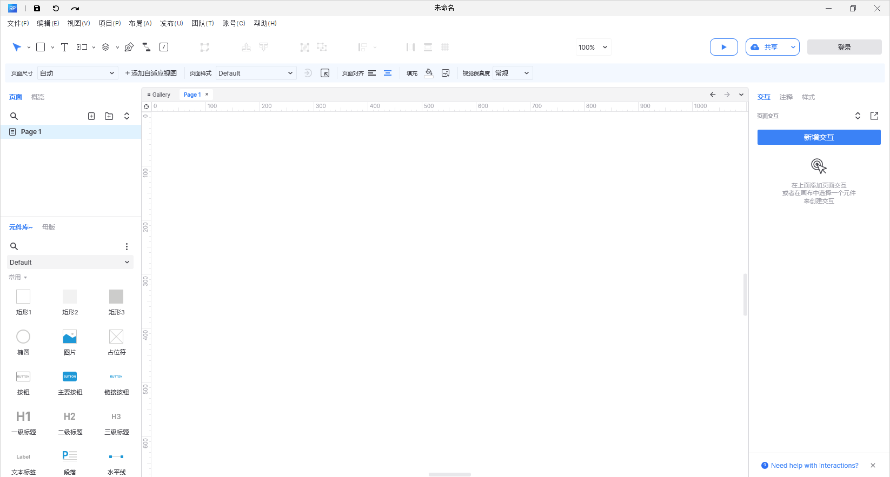Set page alignment to center
Image resolution: width=890 pixels, height=477 pixels.
click(388, 73)
